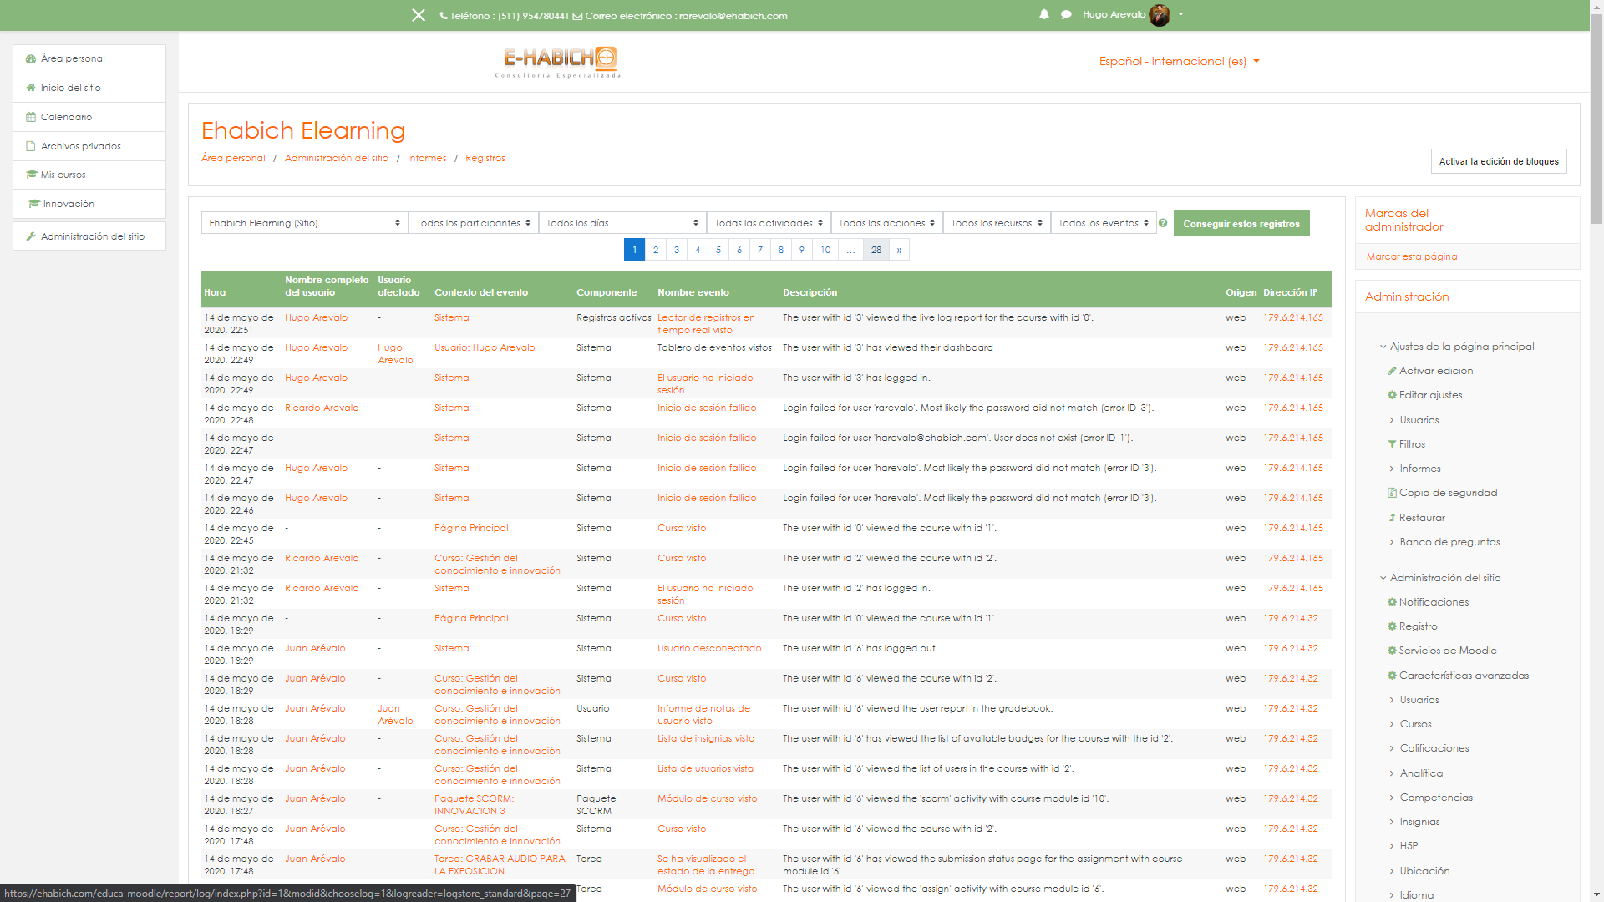Open messages speech bubble icon

(x=1066, y=14)
